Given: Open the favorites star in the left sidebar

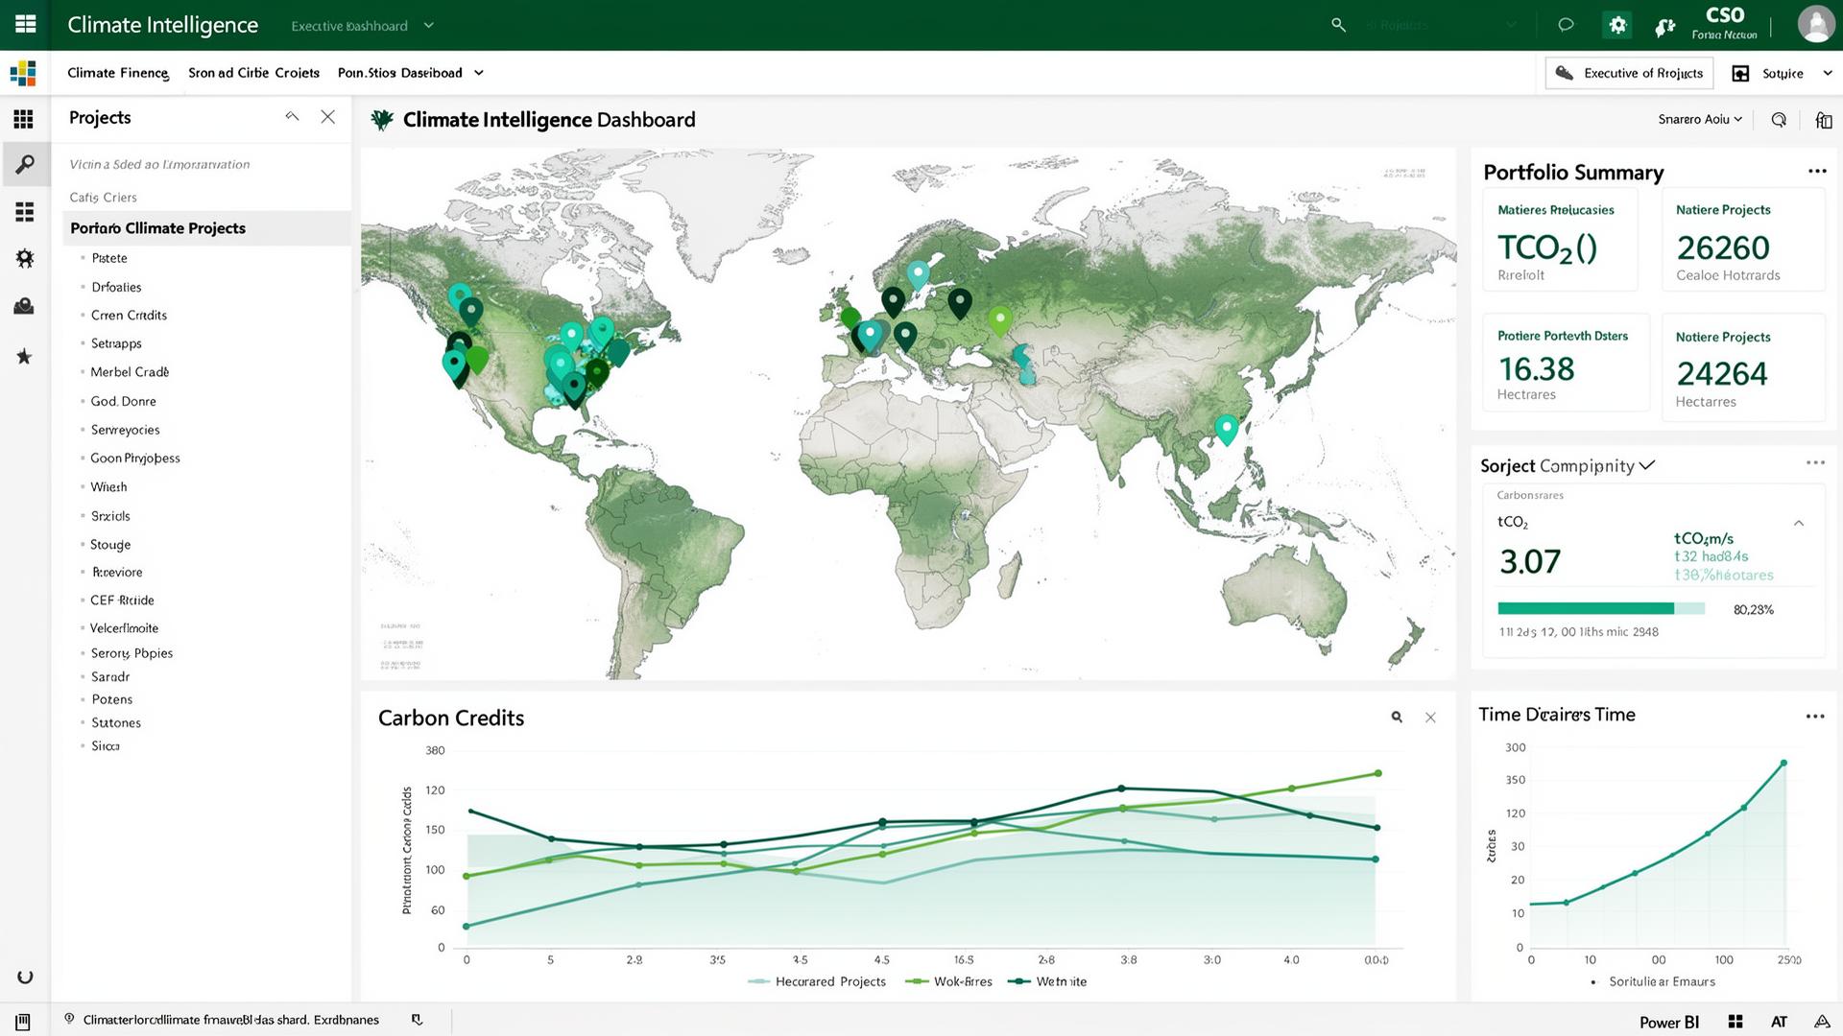Looking at the screenshot, I should pyautogui.click(x=24, y=357).
